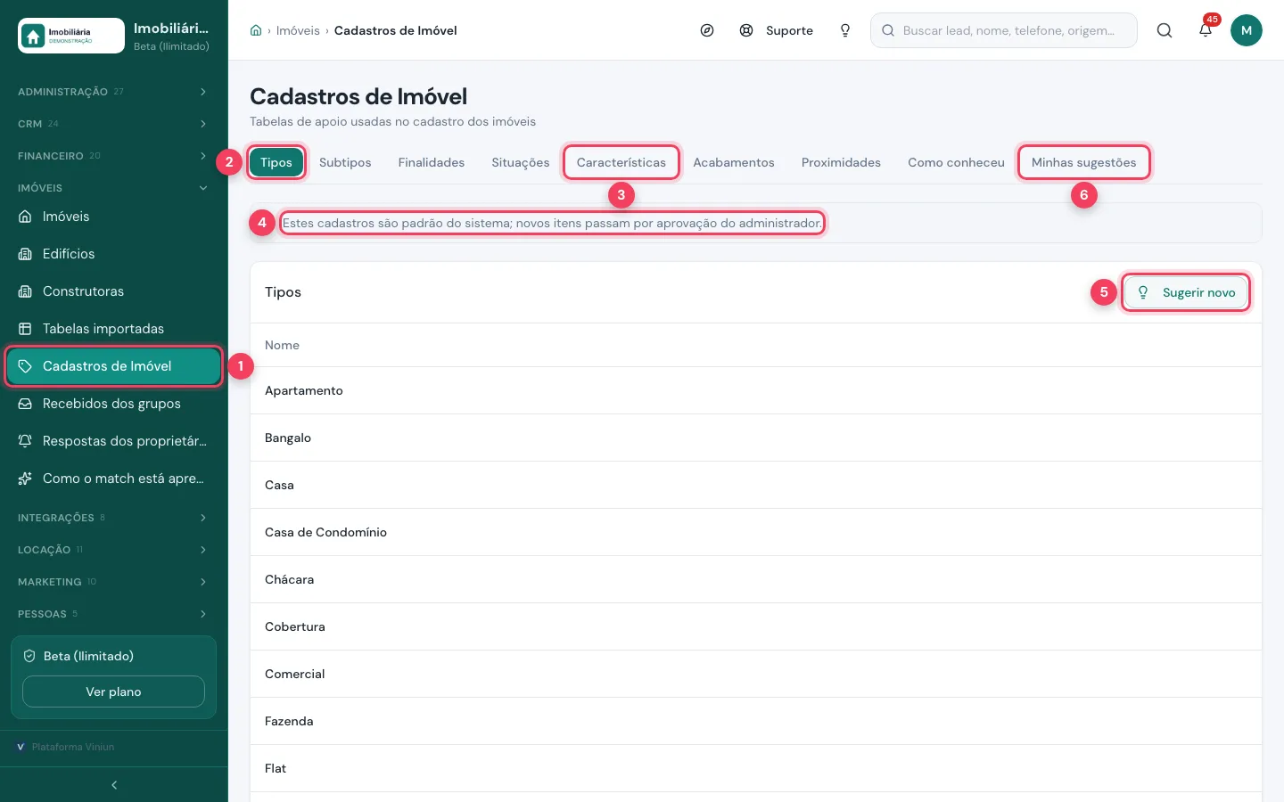Collapse the Imóveis section header
Viewport: 1284px width, 802px height.
pos(114,188)
